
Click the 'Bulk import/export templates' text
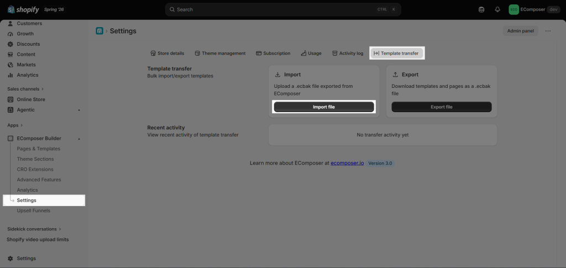coord(180,76)
